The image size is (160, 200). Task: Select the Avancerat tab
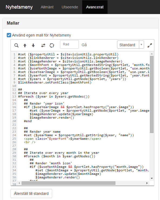pyautogui.click(x=95, y=7)
